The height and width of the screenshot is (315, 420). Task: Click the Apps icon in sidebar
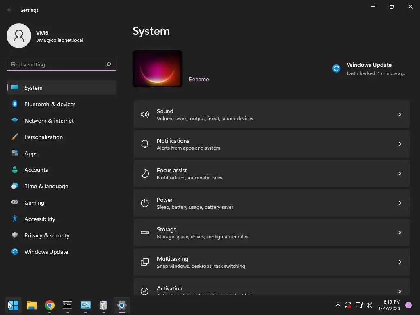pyautogui.click(x=15, y=153)
